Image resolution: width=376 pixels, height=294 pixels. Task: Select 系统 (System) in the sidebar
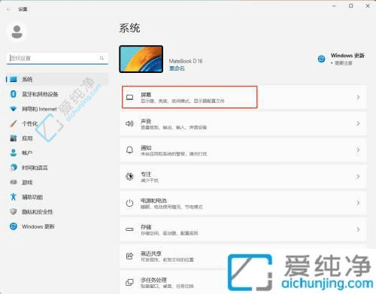point(57,80)
